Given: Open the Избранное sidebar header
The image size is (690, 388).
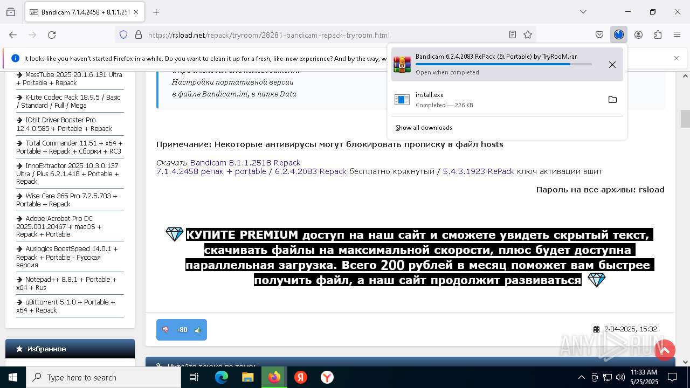Looking at the screenshot, I should coord(70,349).
